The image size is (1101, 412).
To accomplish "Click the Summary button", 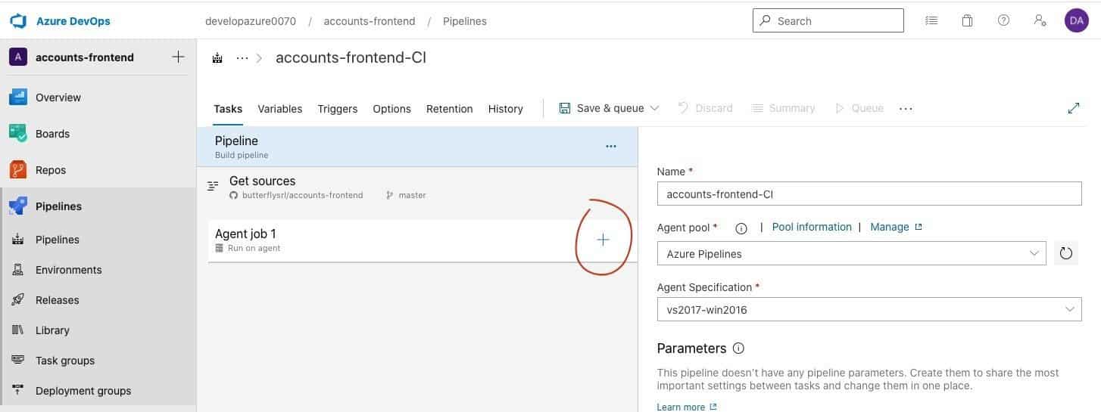I will [783, 108].
